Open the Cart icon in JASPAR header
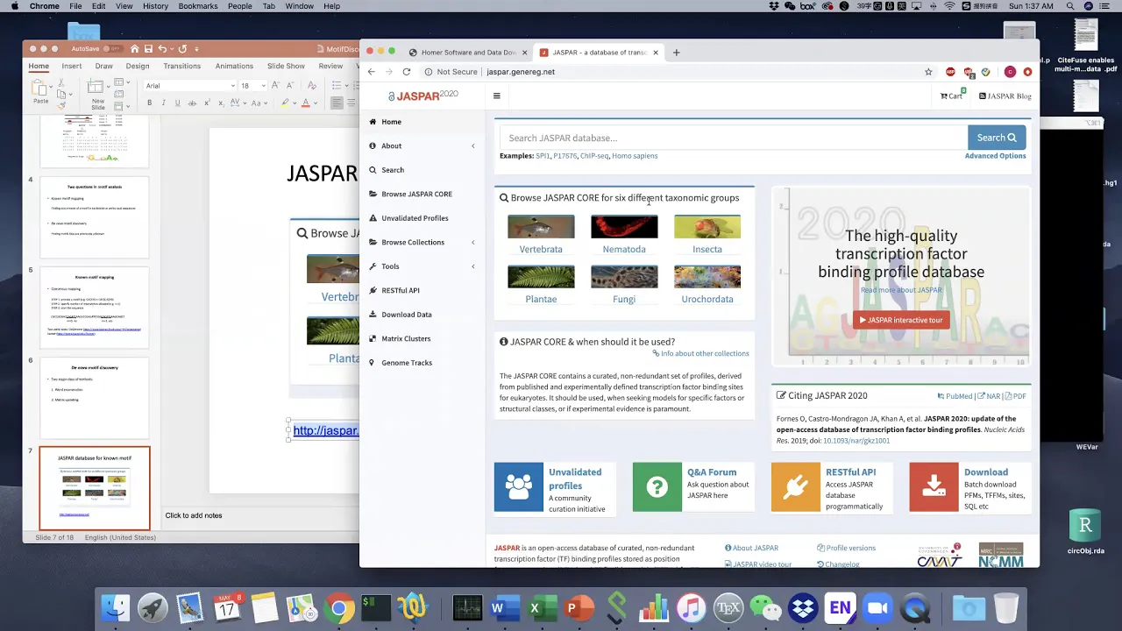 951,96
